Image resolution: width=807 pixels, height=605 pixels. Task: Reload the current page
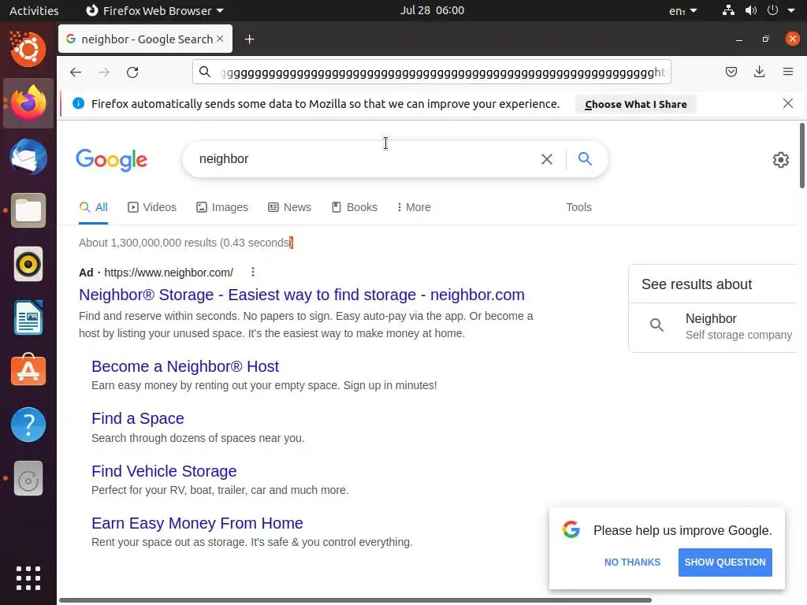[x=132, y=72]
